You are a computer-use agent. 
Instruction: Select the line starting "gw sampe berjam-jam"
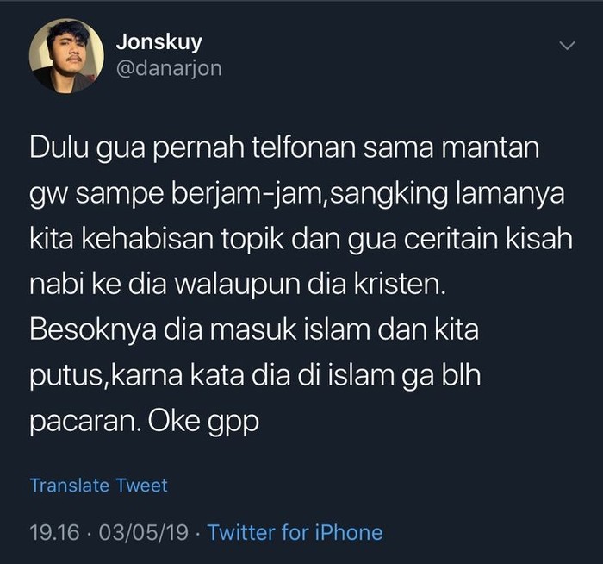(x=297, y=194)
